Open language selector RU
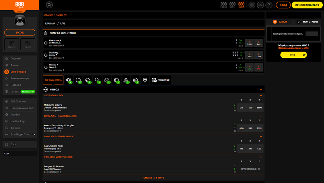 coord(260,5)
